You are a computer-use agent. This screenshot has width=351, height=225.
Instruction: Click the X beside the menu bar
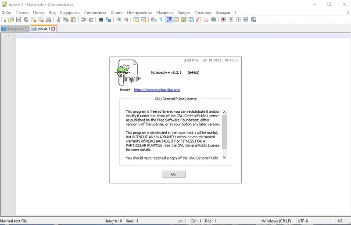tap(348, 13)
